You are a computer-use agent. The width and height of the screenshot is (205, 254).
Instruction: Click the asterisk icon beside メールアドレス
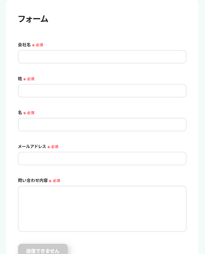click(x=49, y=147)
